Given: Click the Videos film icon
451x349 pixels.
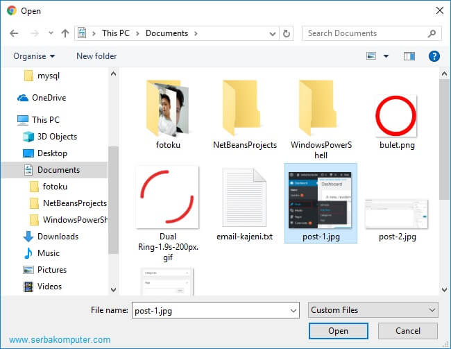Looking at the screenshot, I should tap(28, 287).
